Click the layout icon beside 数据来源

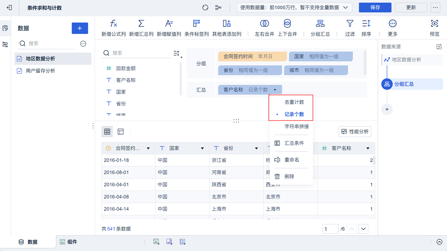439,47
